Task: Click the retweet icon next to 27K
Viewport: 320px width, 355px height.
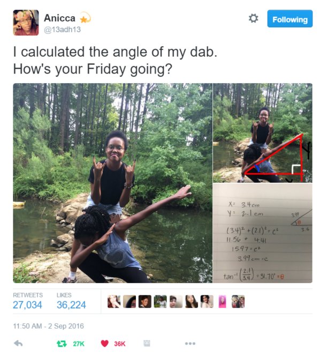Action: 62,344
